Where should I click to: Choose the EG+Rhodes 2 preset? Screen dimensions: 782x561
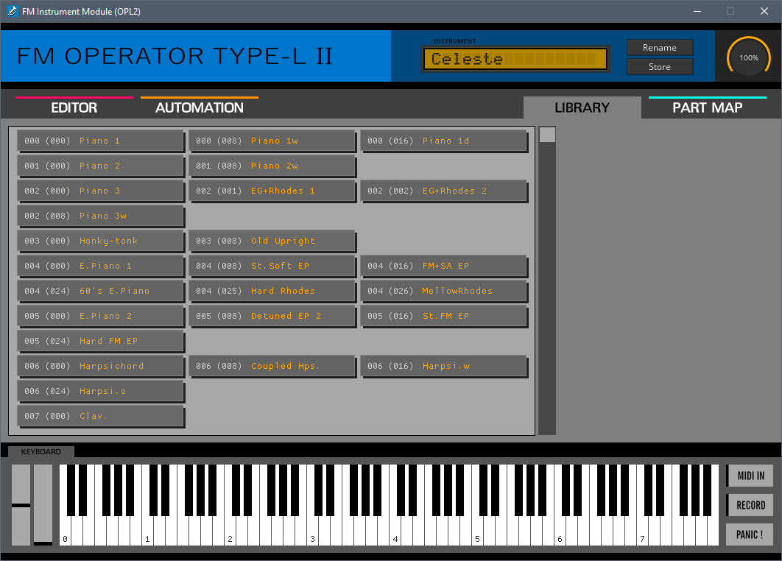[444, 191]
